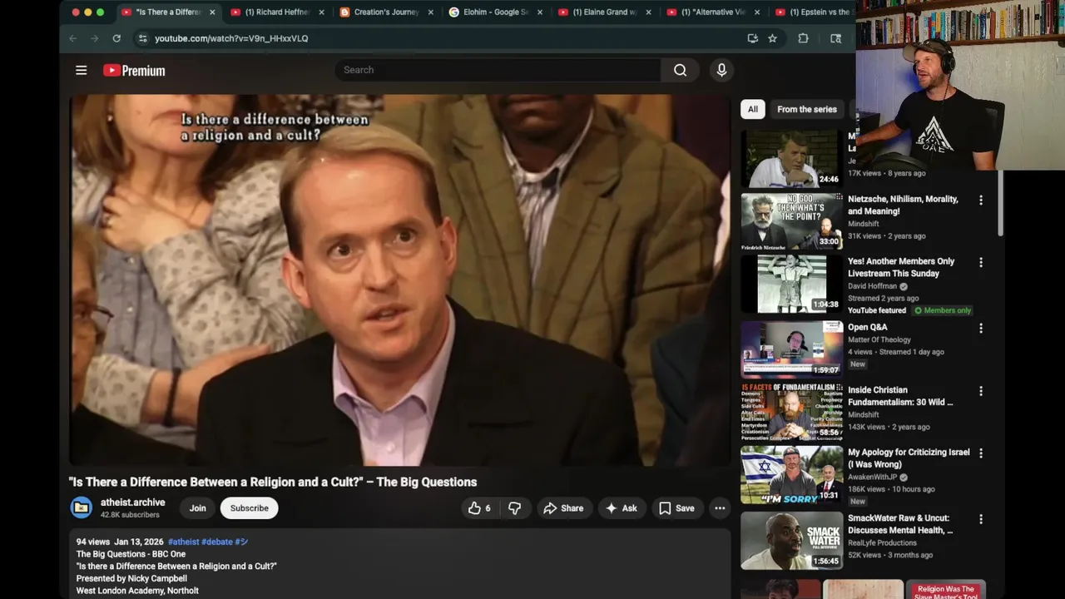Screen dimensions: 1065x599
Task: Open Matter Of Theology channel link
Action: point(879,339)
